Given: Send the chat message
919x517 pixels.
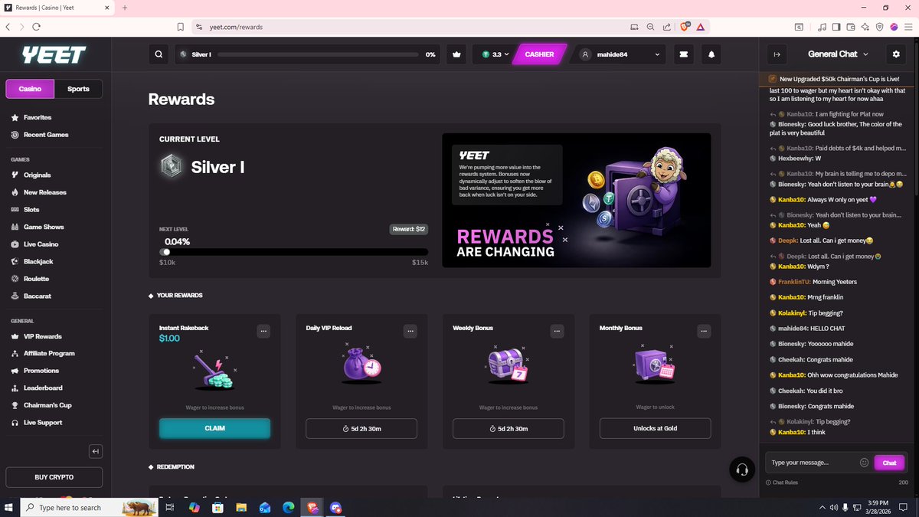Looking at the screenshot, I should (x=889, y=463).
